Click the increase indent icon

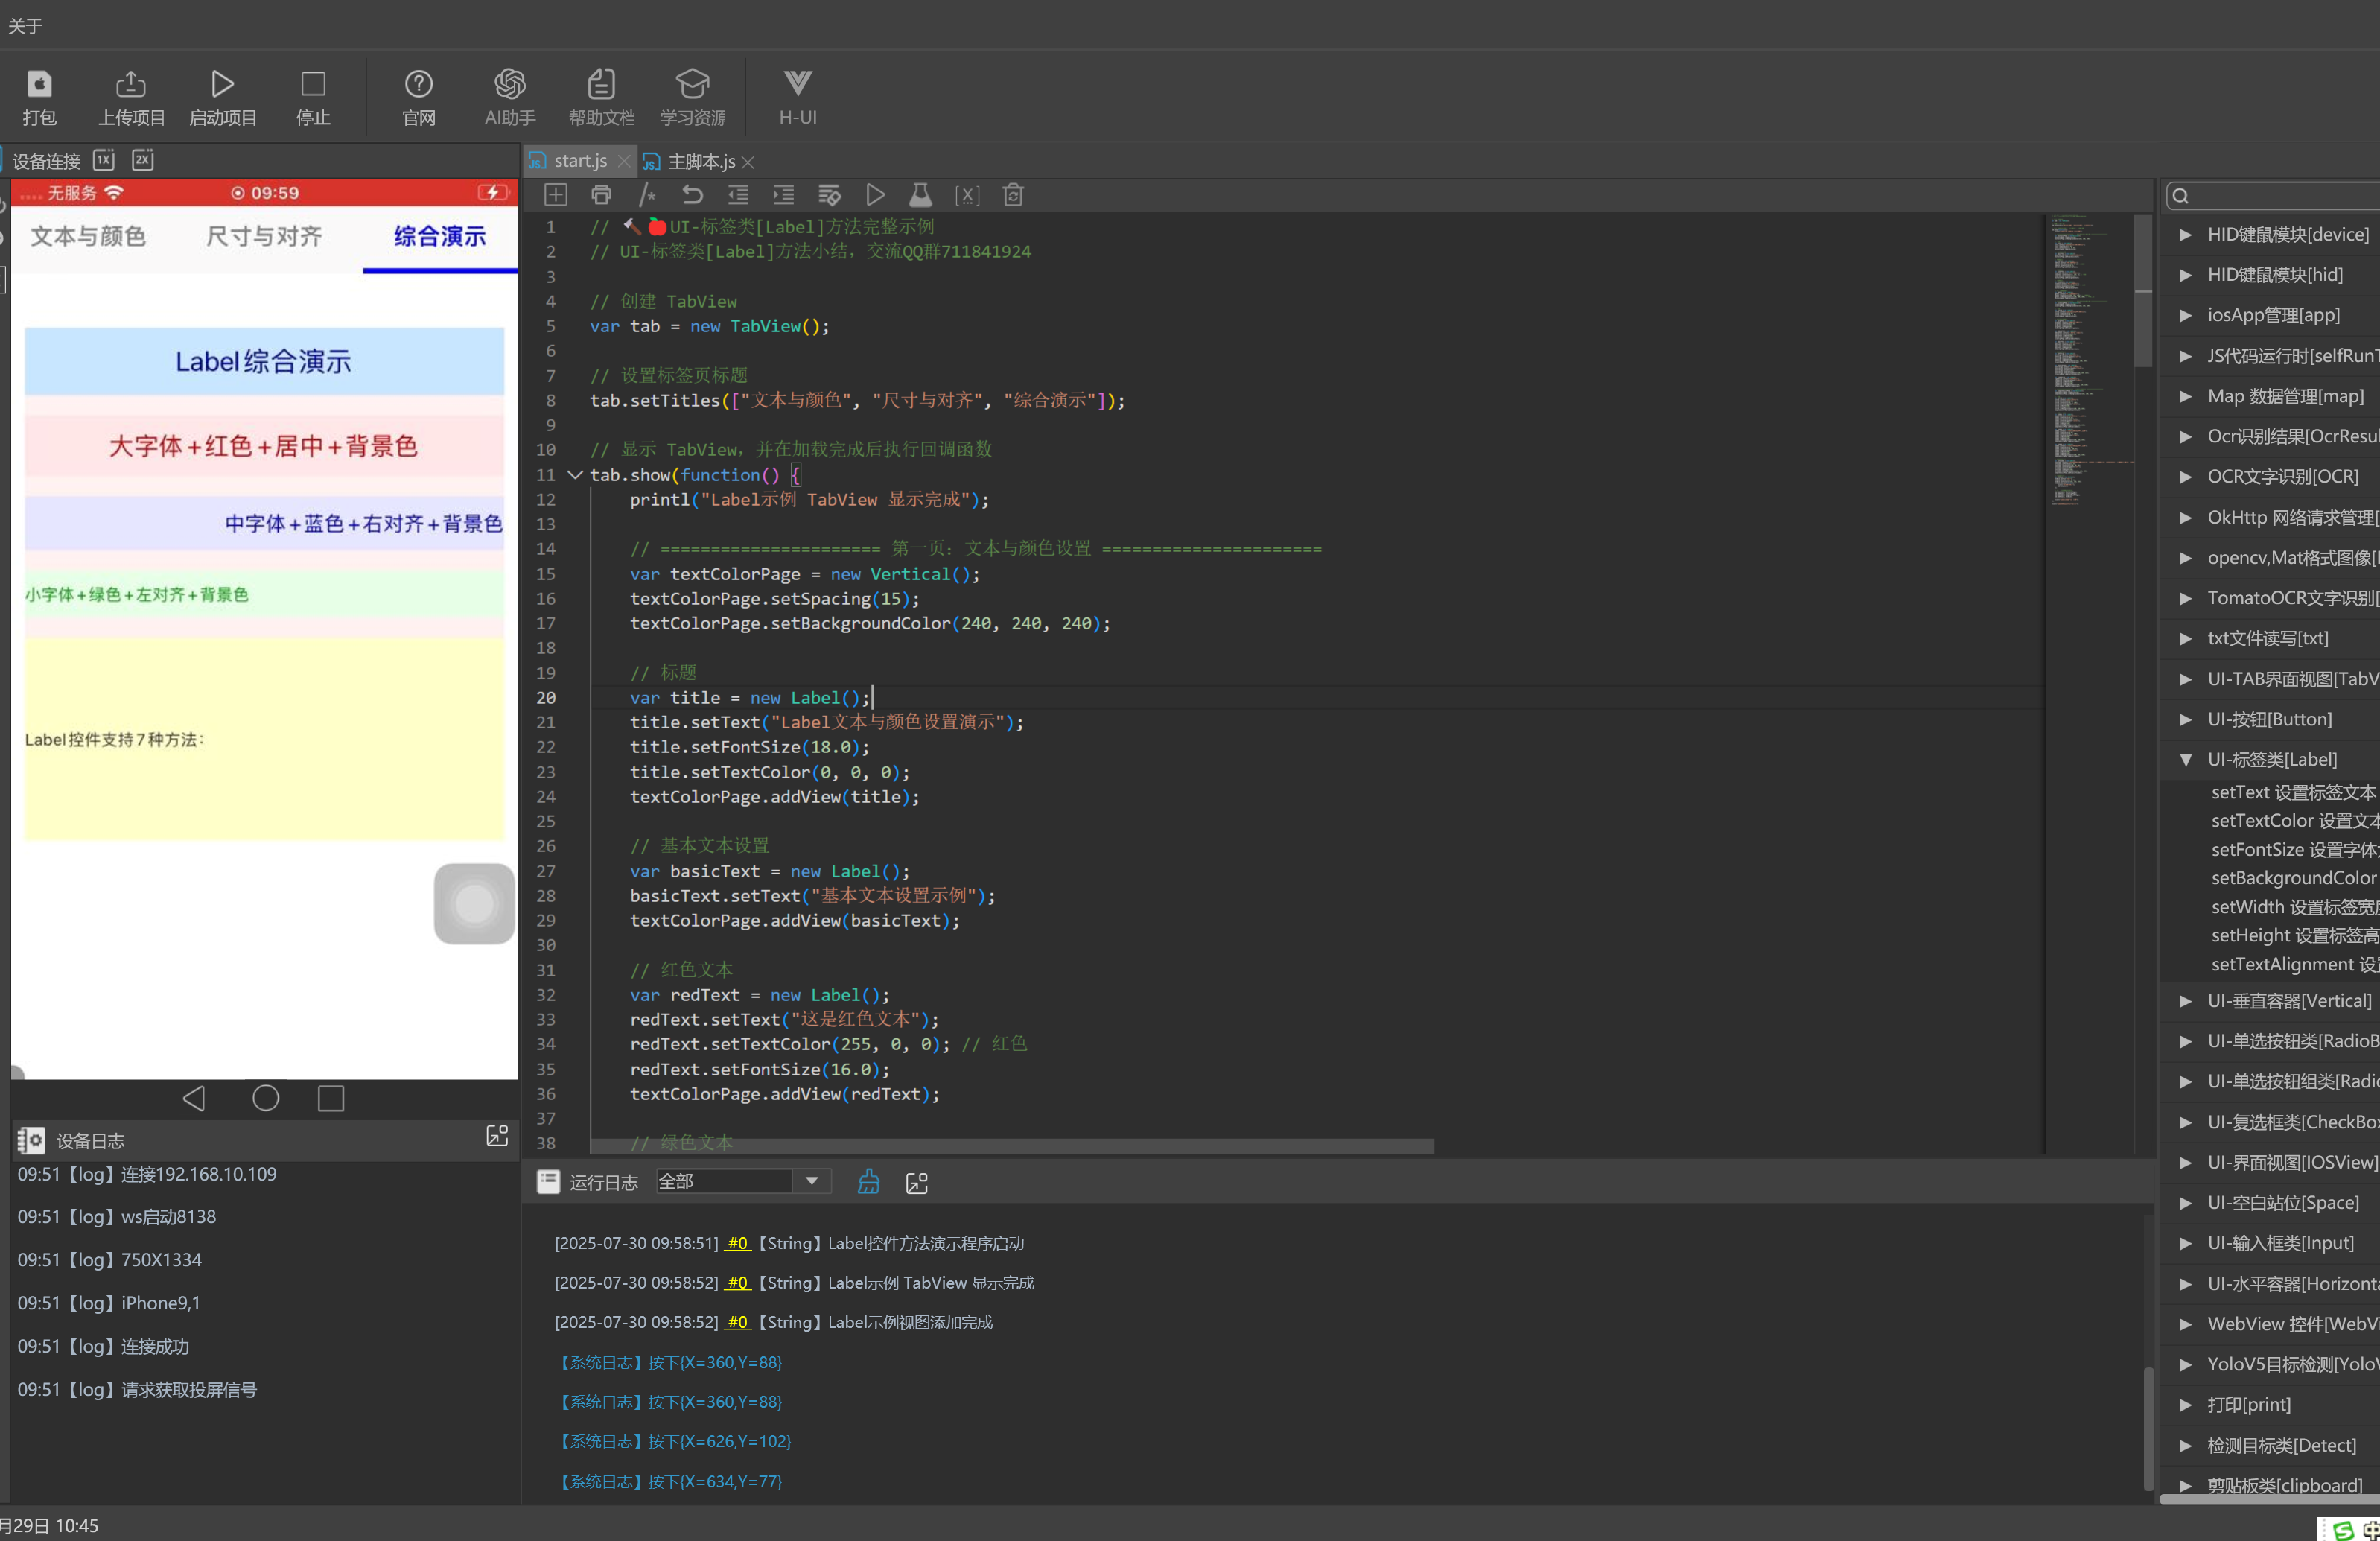tap(784, 195)
